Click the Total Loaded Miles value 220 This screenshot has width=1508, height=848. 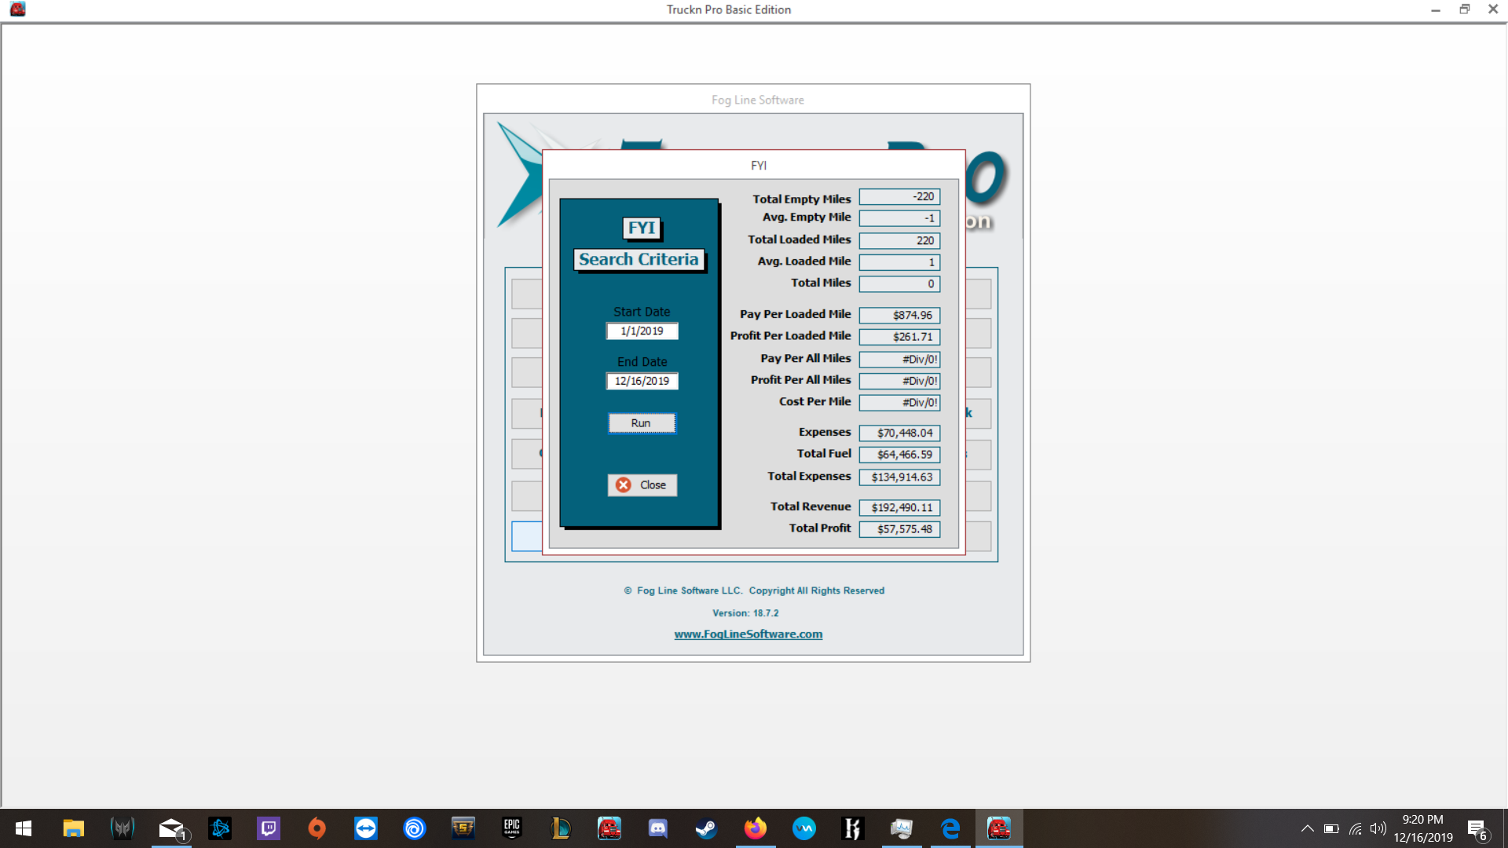[x=899, y=240]
